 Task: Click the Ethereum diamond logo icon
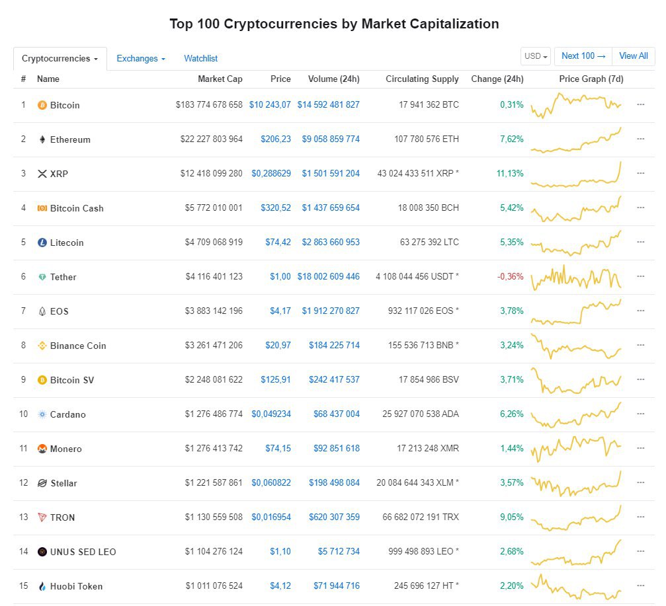click(42, 139)
